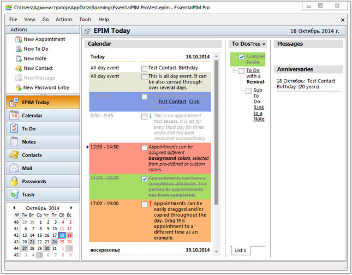This screenshot has height=275, width=352.
Task: Collapse the To Do with Reminder tree node
Action: [x=234, y=71]
